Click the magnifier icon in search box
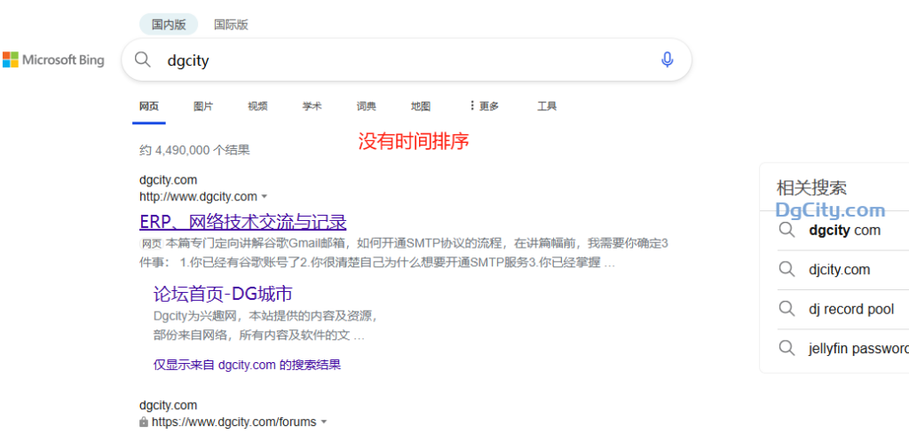This screenshot has width=909, height=434. point(143,59)
